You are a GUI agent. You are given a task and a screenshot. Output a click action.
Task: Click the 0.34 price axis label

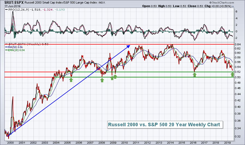(x=238, y=128)
